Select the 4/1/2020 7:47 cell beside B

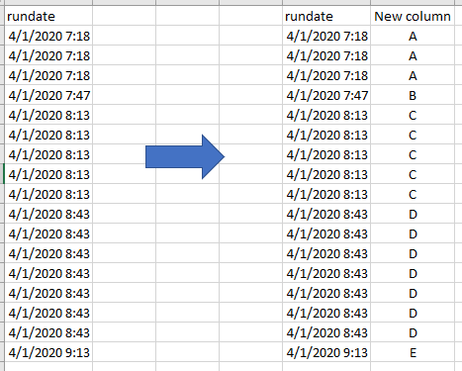tap(326, 95)
